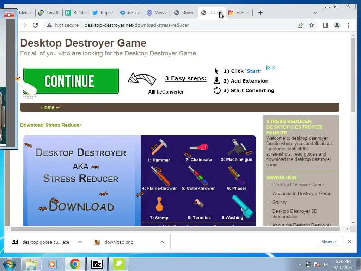Click the green CONTINUE button
The height and width of the screenshot is (271, 361).
point(71,81)
